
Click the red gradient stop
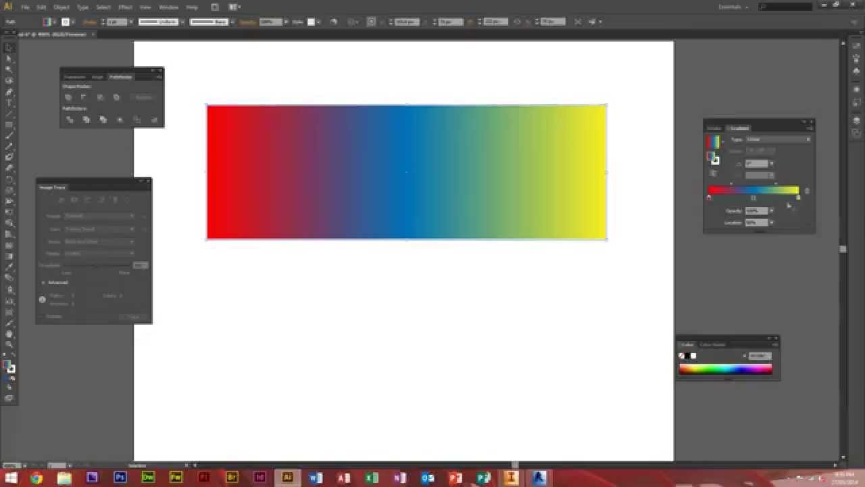coord(709,198)
